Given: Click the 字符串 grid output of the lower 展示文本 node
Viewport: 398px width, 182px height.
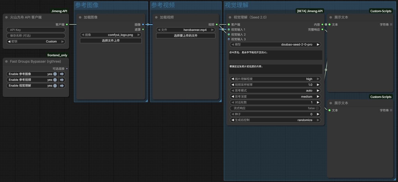Looking at the screenshot, I should click(x=391, y=110).
